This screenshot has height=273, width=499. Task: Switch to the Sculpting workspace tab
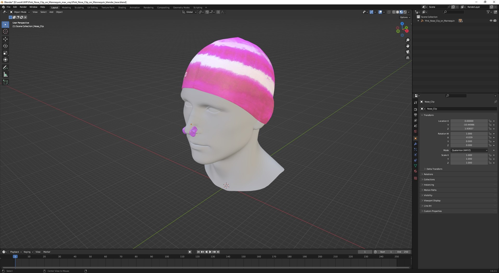(79, 8)
